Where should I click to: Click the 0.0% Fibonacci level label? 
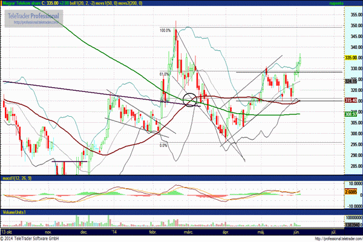point(163,145)
